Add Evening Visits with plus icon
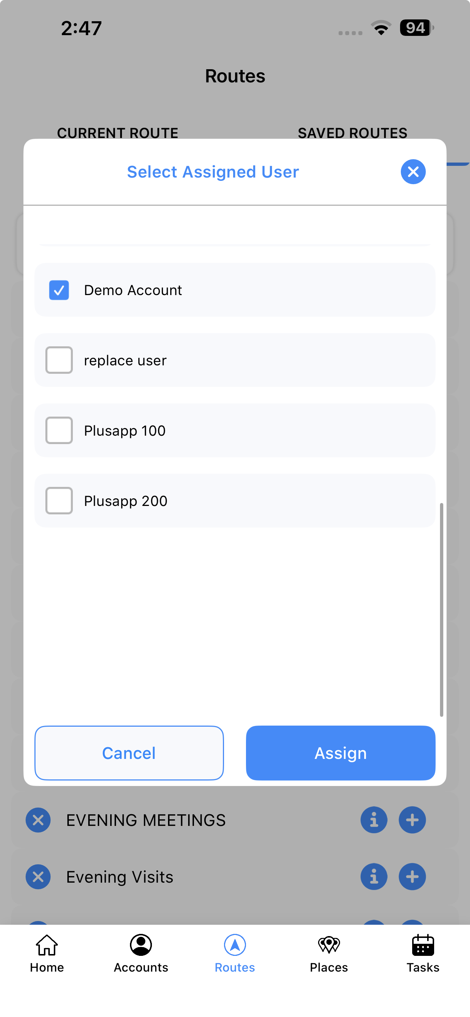The height and width of the screenshot is (1017, 470). (413, 876)
